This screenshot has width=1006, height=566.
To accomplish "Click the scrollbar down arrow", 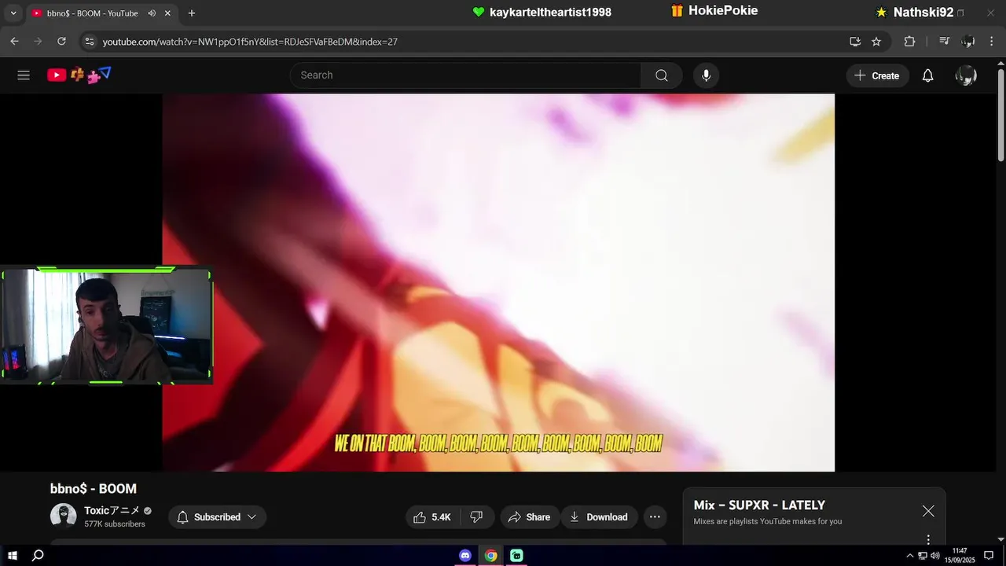I will coord(1000,539).
